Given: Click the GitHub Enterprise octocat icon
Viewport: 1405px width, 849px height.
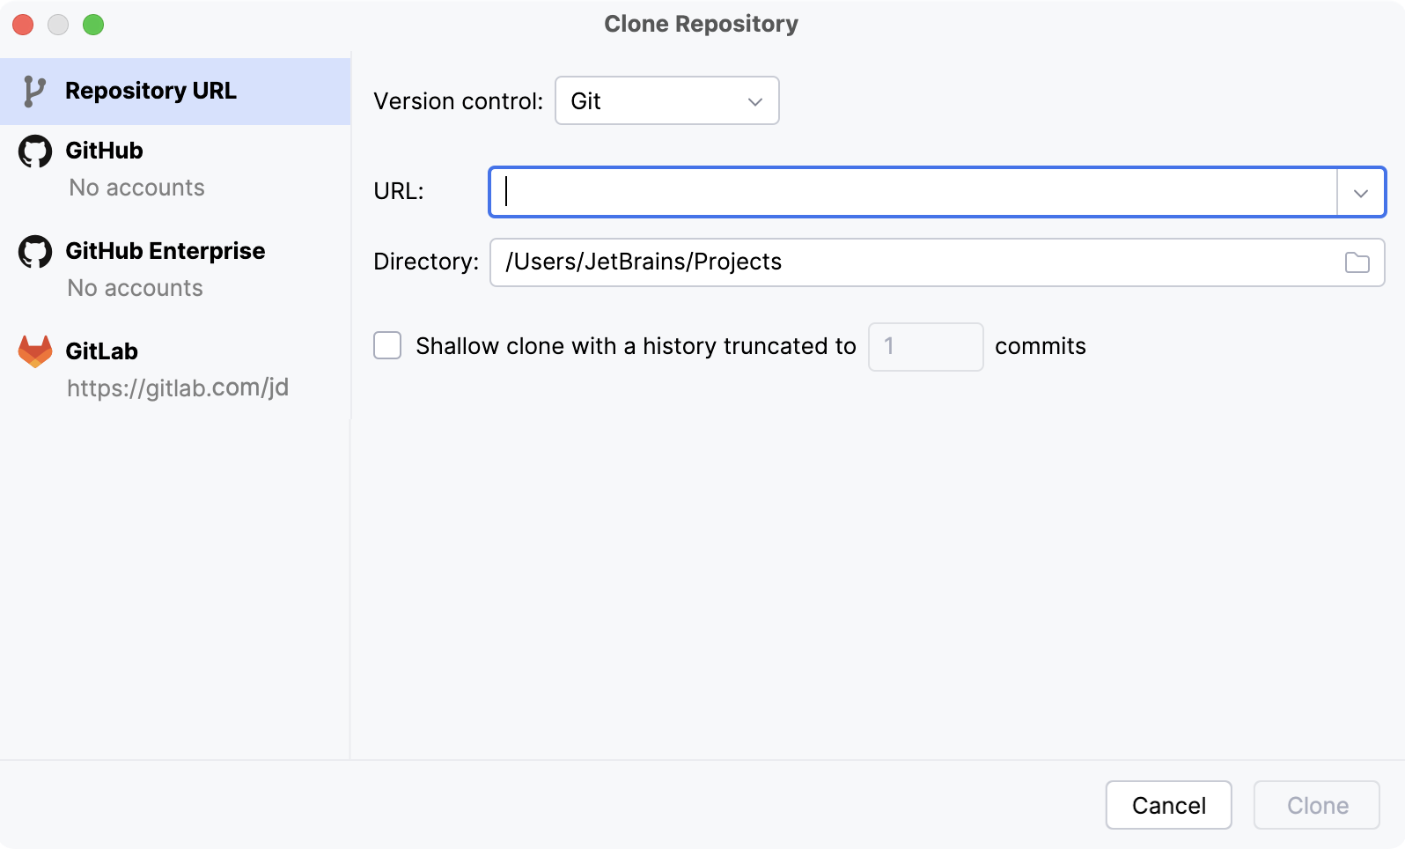Looking at the screenshot, I should point(36,251).
